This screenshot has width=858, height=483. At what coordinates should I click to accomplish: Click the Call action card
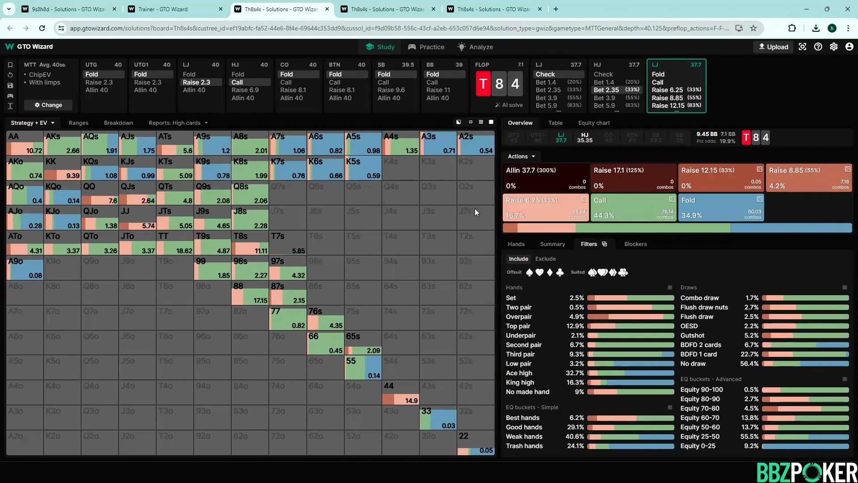click(x=633, y=208)
